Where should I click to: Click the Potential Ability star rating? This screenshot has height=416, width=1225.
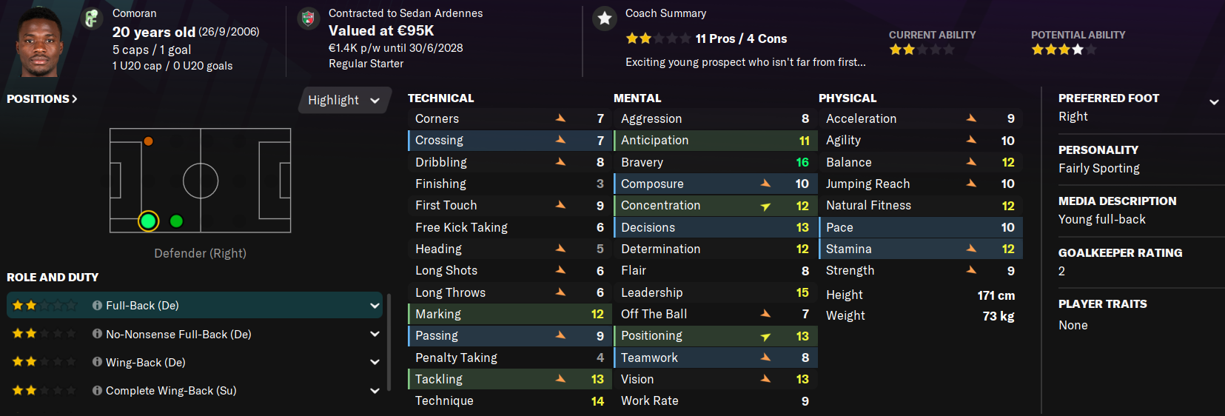tap(1064, 50)
